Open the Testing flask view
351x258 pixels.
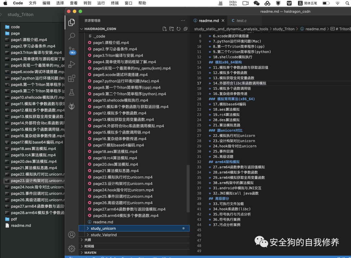pyautogui.click(x=71, y=92)
